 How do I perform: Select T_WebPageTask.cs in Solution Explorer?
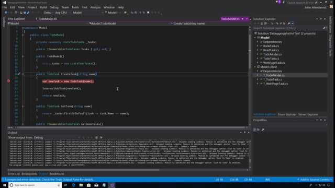[275, 84]
